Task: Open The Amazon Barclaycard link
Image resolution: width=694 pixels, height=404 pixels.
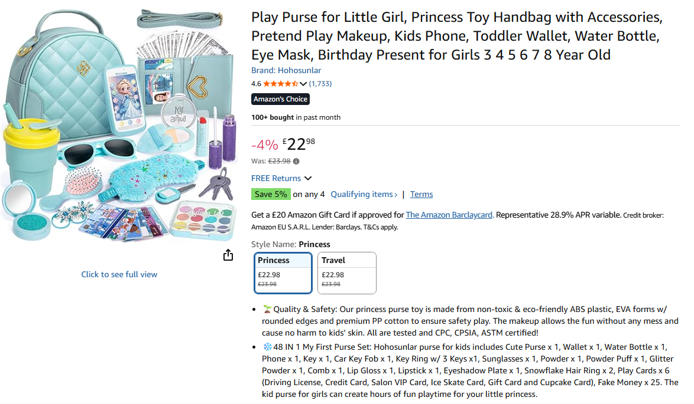Action: pyautogui.click(x=449, y=215)
